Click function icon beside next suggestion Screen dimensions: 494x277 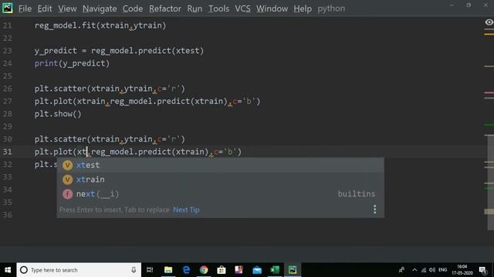(x=67, y=194)
